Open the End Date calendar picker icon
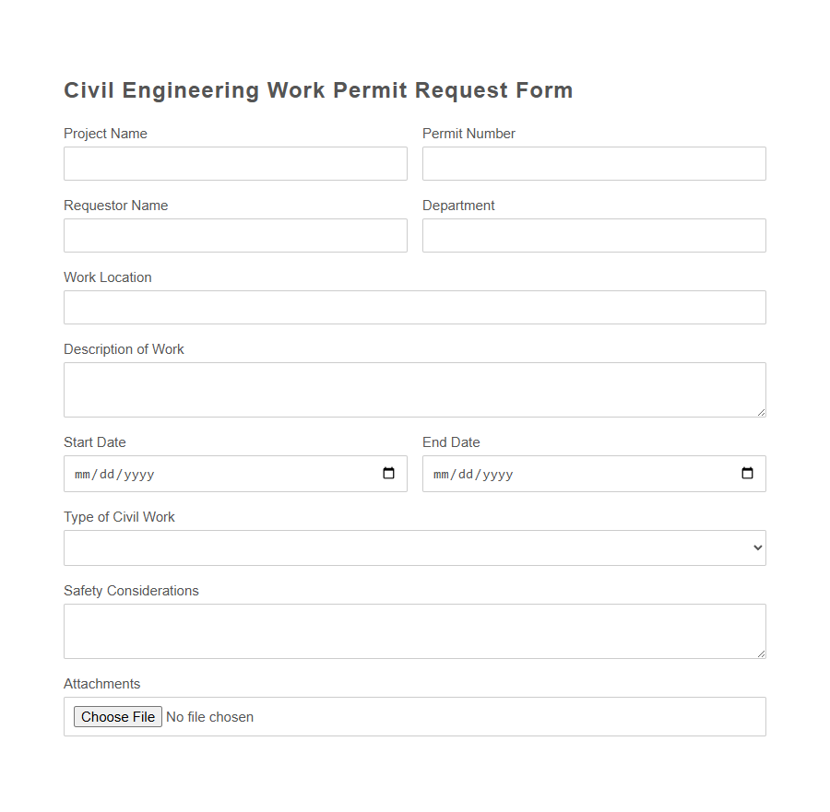 [x=745, y=473]
